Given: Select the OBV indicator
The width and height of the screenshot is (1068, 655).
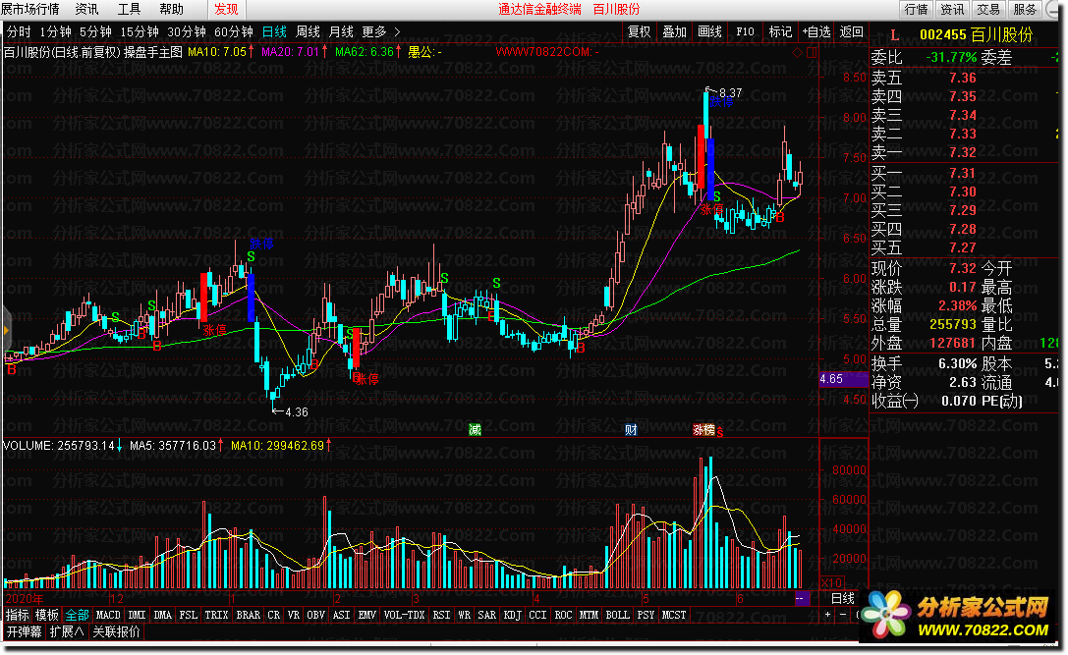Looking at the screenshot, I should click(x=316, y=615).
